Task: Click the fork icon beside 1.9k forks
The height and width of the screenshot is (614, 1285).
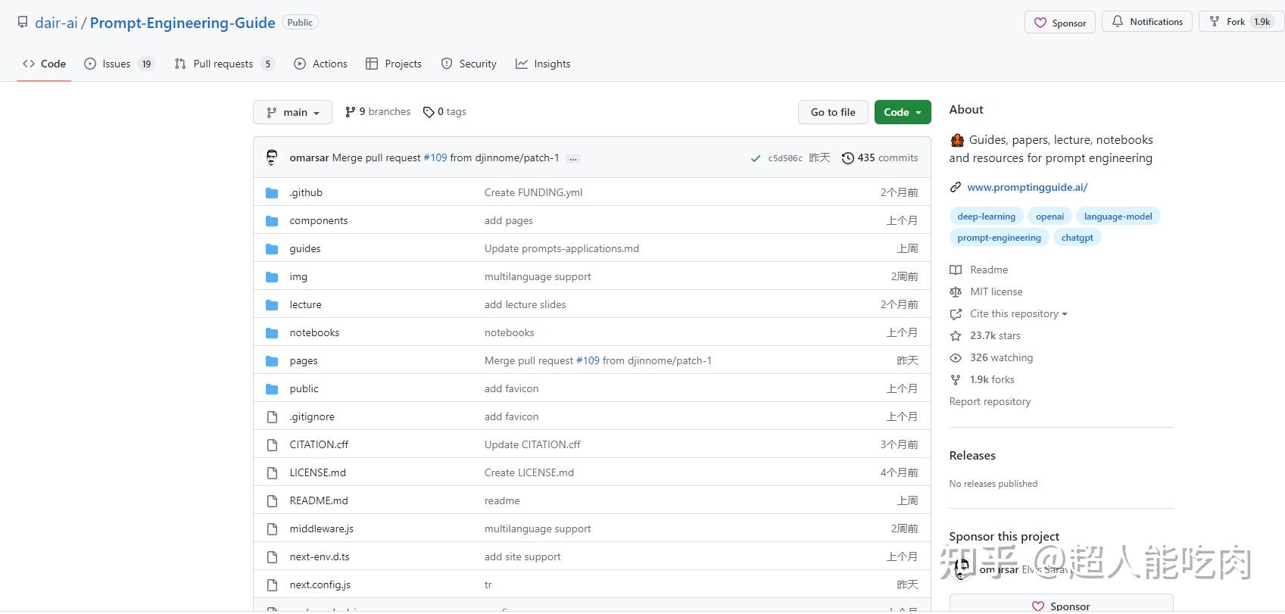Action: click(x=956, y=380)
